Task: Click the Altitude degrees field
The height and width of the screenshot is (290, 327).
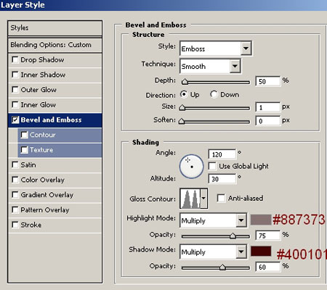Action: tap(222, 179)
